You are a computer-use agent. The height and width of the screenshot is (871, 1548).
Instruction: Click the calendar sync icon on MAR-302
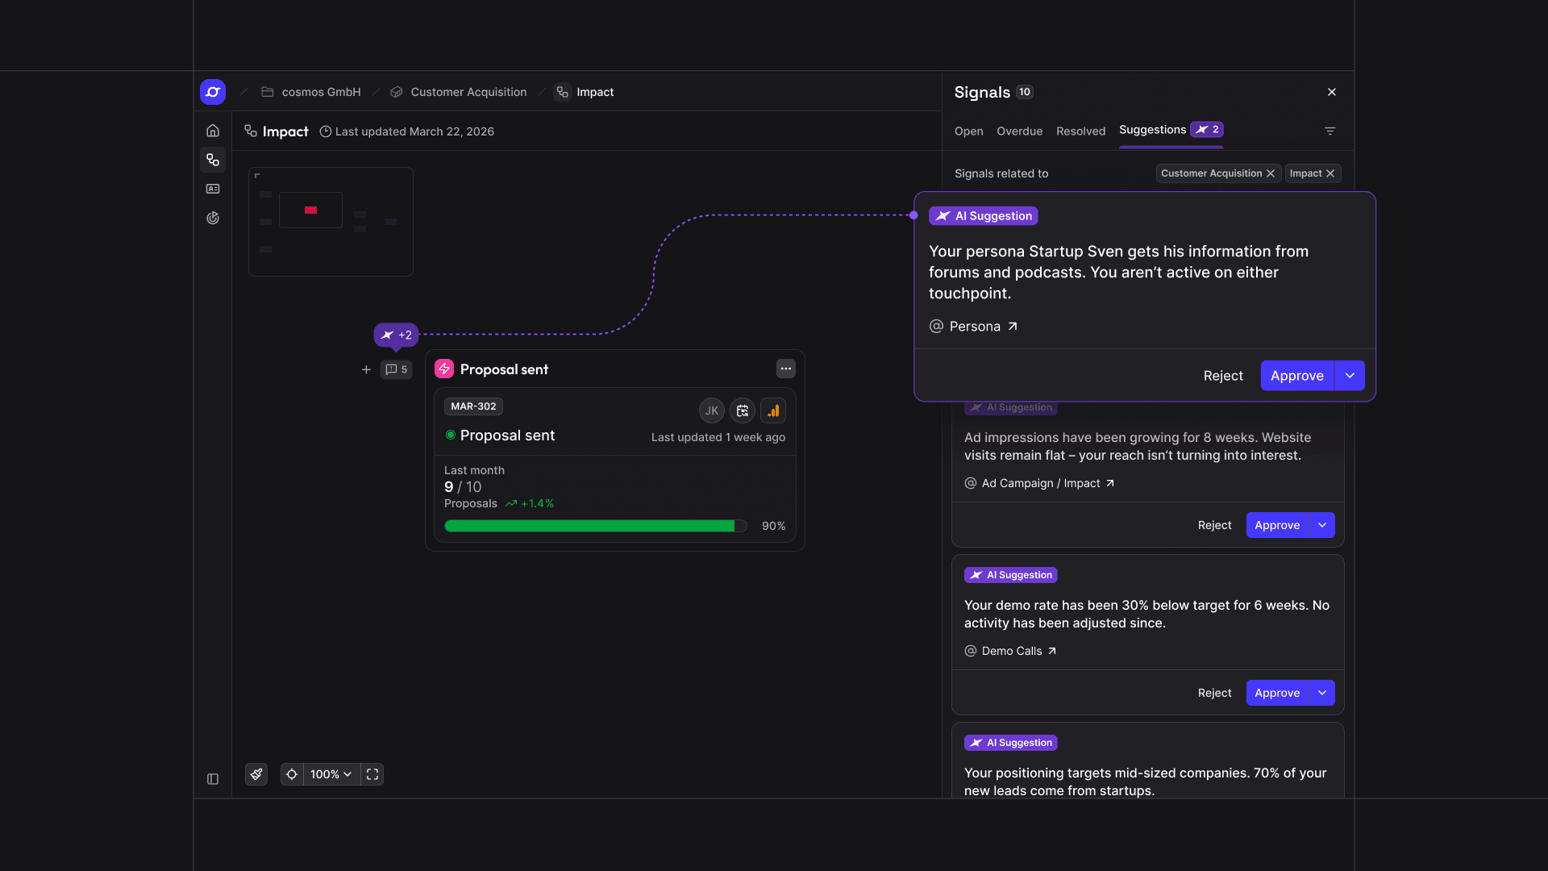point(743,410)
